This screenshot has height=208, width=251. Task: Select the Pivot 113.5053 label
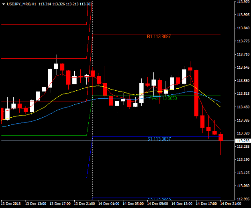[163, 98]
